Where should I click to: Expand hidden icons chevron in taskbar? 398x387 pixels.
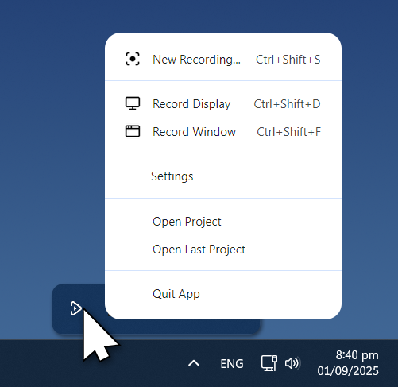tap(194, 363)
